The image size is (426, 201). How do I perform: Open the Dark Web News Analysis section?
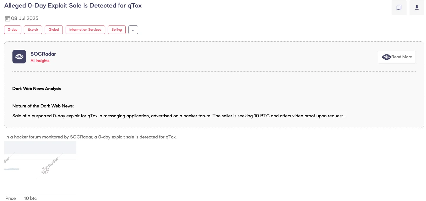36,89
